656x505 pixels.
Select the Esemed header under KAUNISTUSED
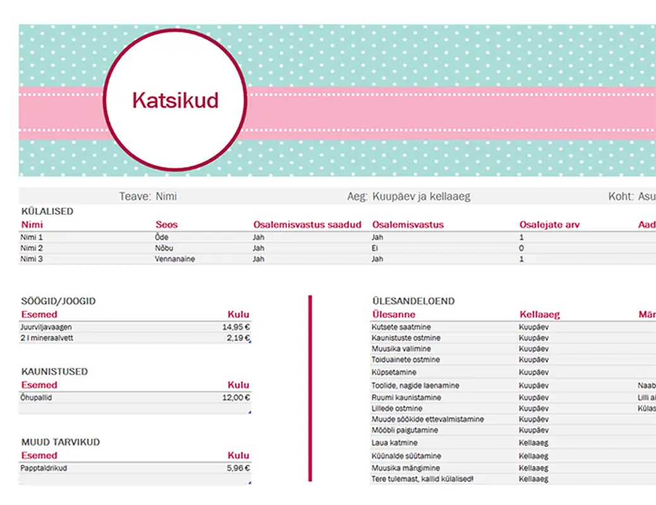tap(39, 385)
